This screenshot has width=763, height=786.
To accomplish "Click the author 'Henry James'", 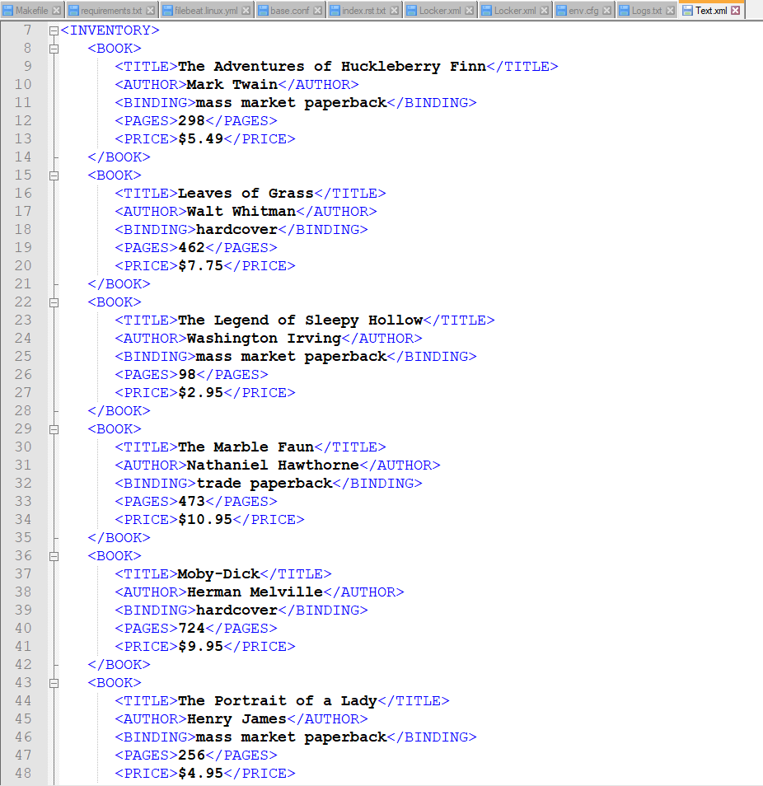I will click(236, 718).
